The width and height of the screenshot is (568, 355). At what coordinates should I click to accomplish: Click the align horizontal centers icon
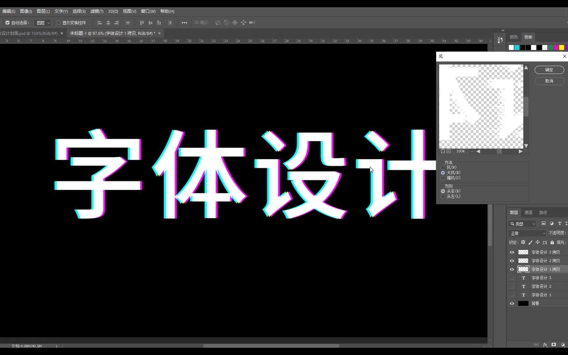coord(108,23)
